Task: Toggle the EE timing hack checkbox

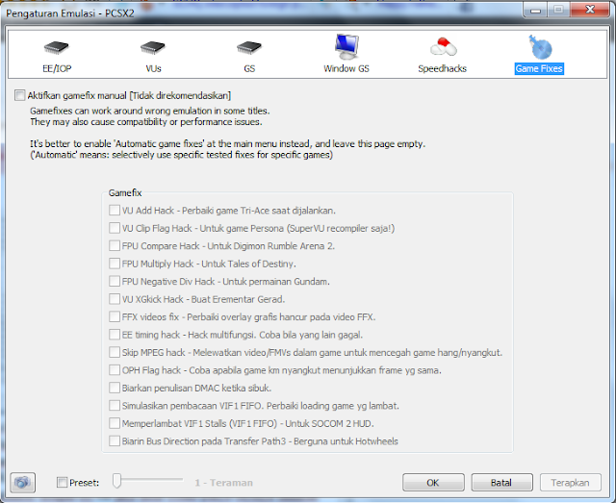Action: (115, 335)
